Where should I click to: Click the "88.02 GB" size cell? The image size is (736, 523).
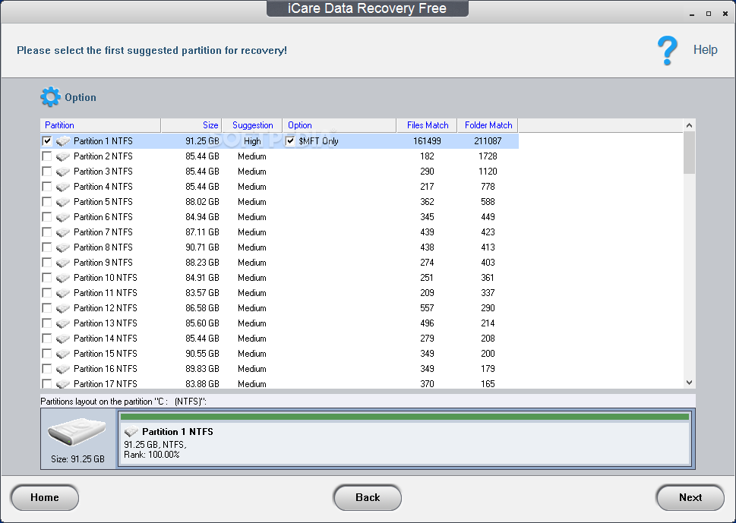pyautogui.click(x=202, y=202)
